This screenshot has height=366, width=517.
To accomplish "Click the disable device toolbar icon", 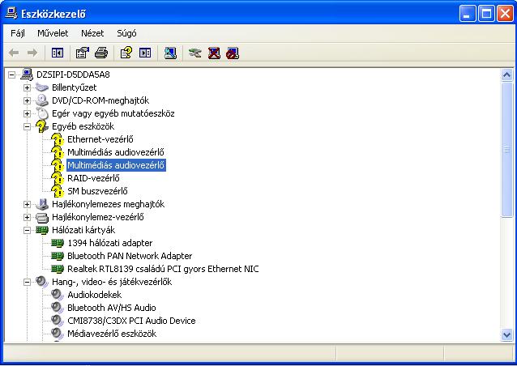I will point(233,53).
